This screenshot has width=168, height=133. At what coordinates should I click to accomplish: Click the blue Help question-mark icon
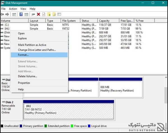pyautogui.click(x=21, y=14)
